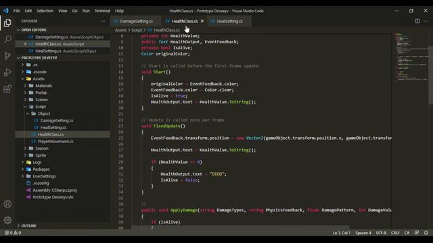
Task: Open Prototype Deveeyv.sln file
Action: (53, 197)
